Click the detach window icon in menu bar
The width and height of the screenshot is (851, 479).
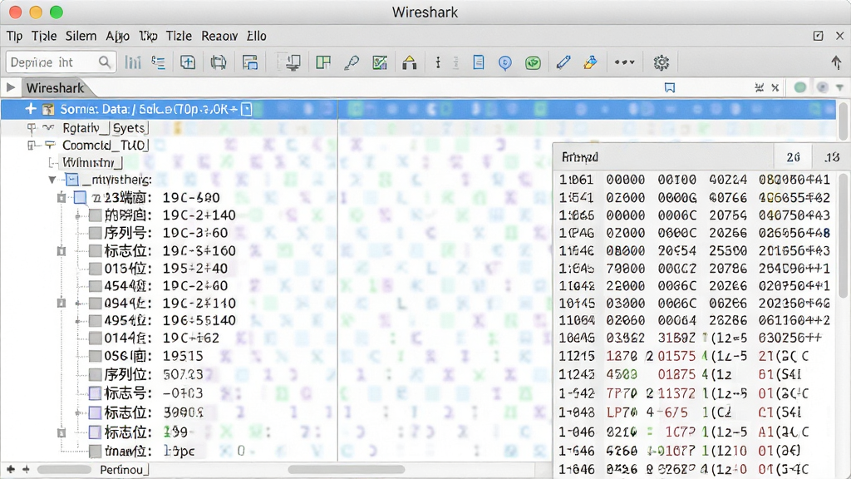click(x=818, y=36)
